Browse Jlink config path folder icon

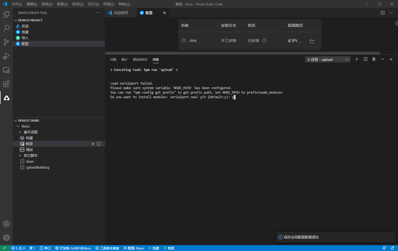312,41
